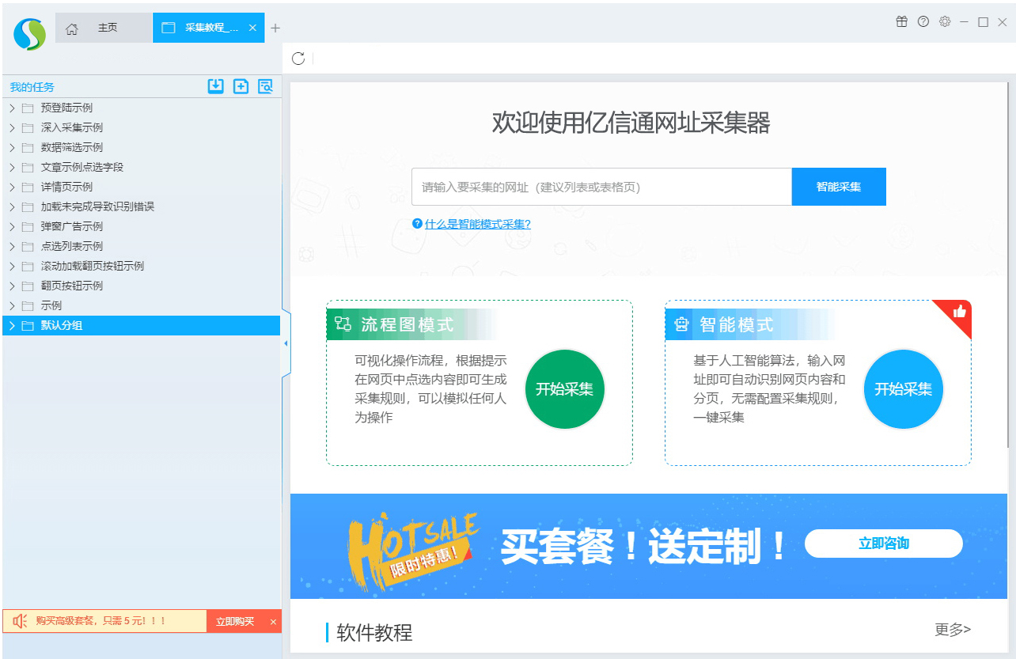The width and height of the screenshot is (1016, 659).
Task: Click the URL input field
Action: tap(601, 187)
